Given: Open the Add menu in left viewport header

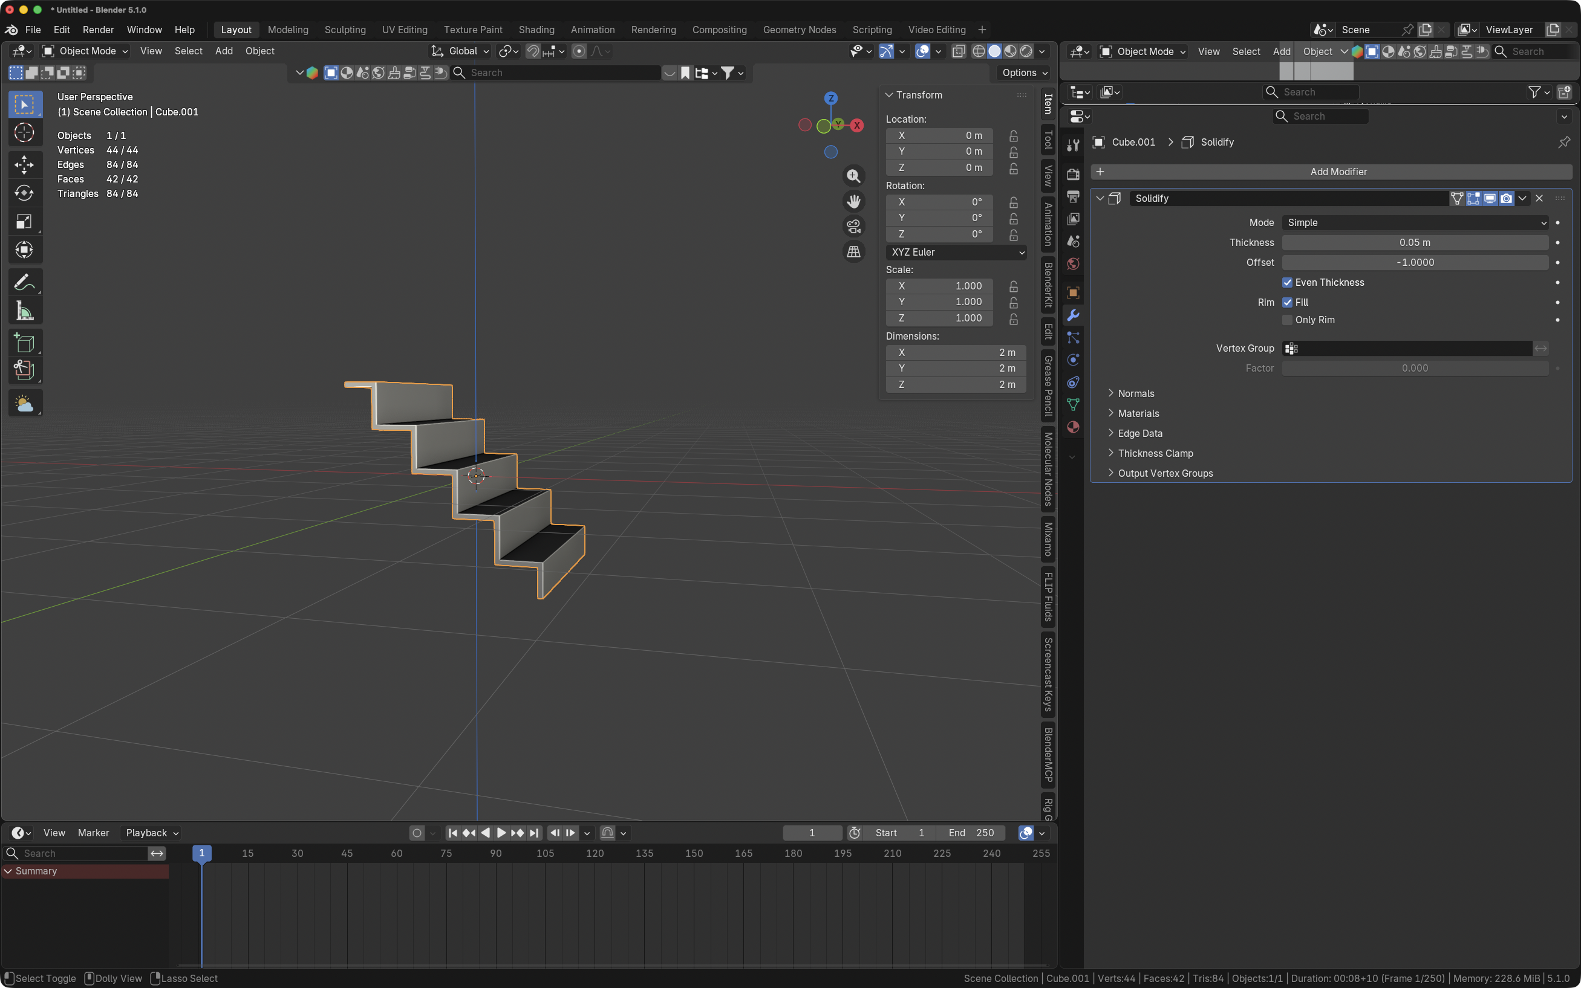Looking at the screenshot, I should 224,51.
